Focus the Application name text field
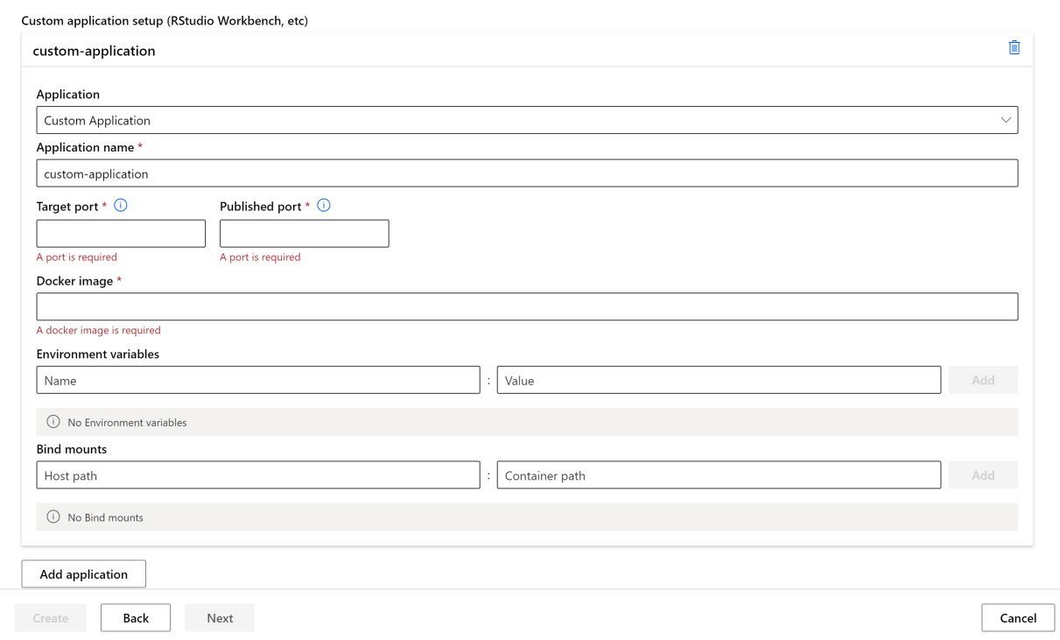Image resolution: width=1060 pixels, height=640 pixels. [x=526, y=173]
